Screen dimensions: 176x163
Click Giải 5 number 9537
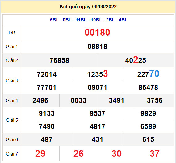pyautogui.click(x=98, y=113)
